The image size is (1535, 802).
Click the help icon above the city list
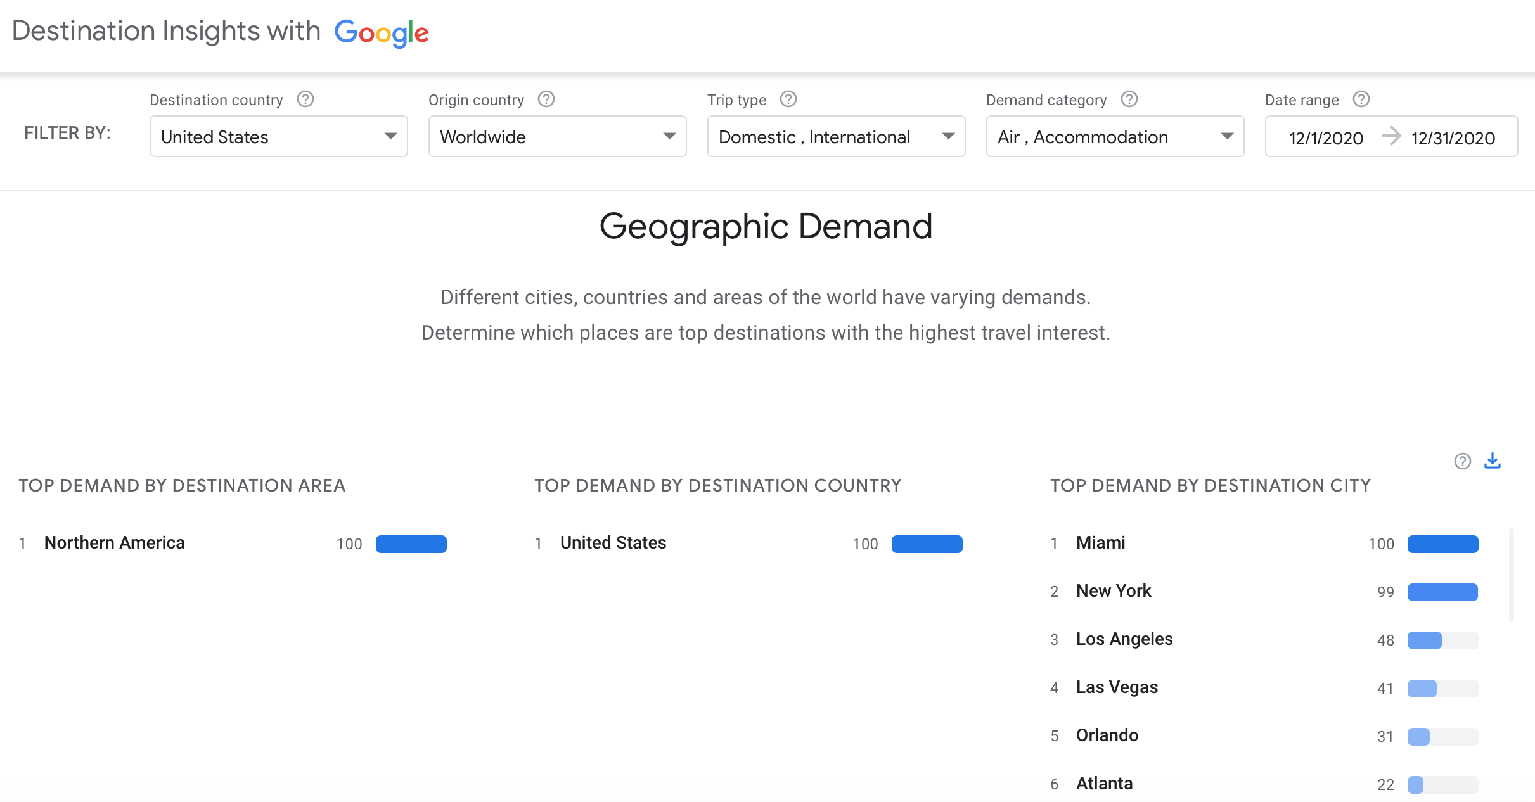[x=1463, y=461]
